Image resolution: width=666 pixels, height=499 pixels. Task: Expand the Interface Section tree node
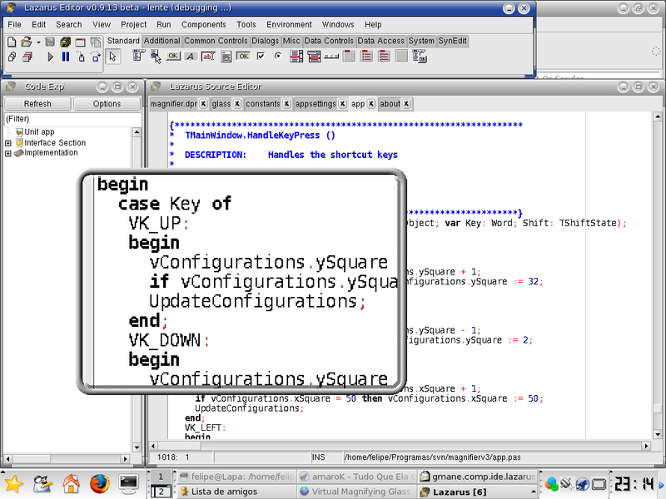[7, 142]
